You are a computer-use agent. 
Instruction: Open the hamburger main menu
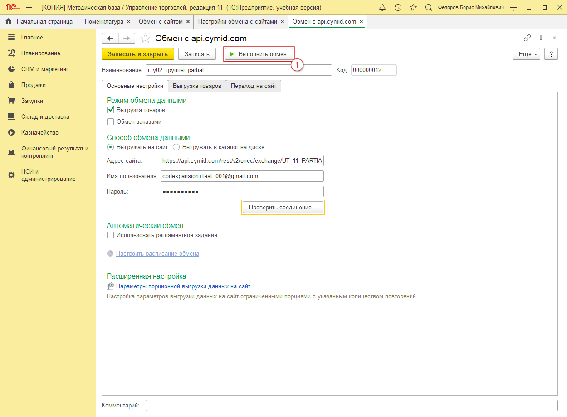(x=29, y=8)
